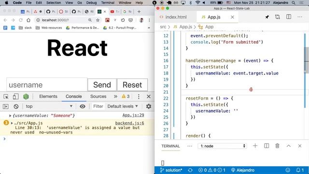Viewport: 309px width, 174px height.
Task: Create a live expression with eye icon
Action: 83,106
